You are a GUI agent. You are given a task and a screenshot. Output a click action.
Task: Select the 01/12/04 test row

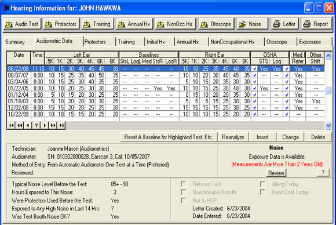166,95
